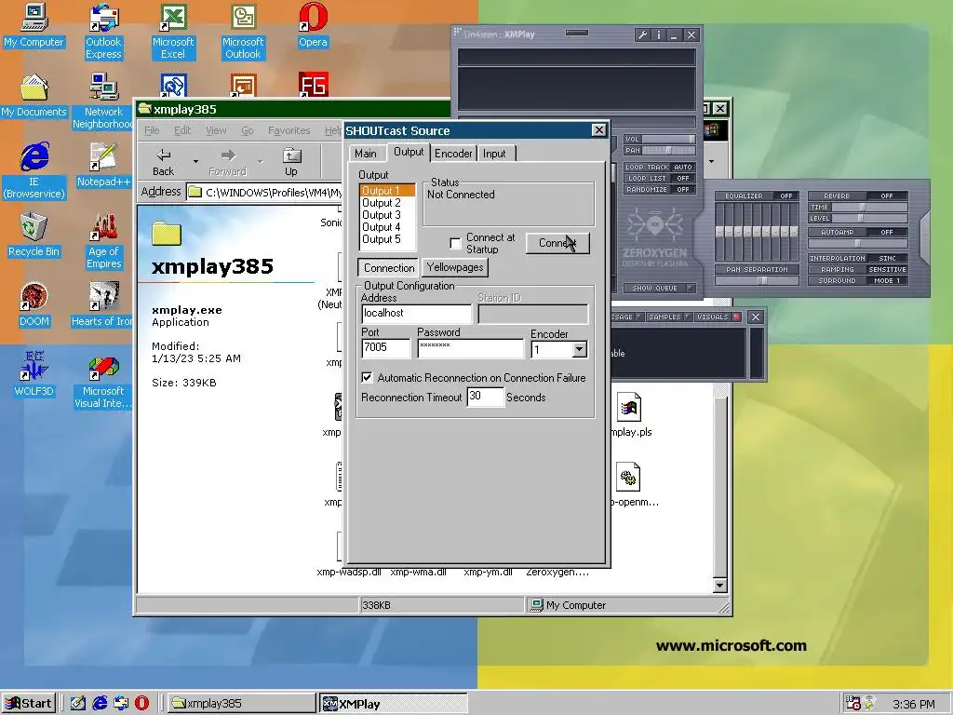The width and height of the screenshot is (953, 715).
Task: Uncheck Automatic Reconnection on Connection Failure
Action: (367, 378)
